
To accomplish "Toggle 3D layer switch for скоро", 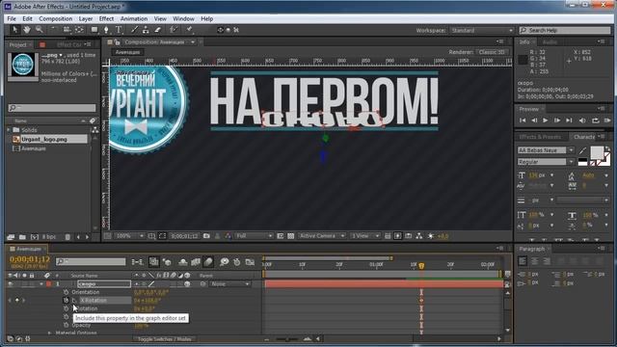I will coord(187,283).
